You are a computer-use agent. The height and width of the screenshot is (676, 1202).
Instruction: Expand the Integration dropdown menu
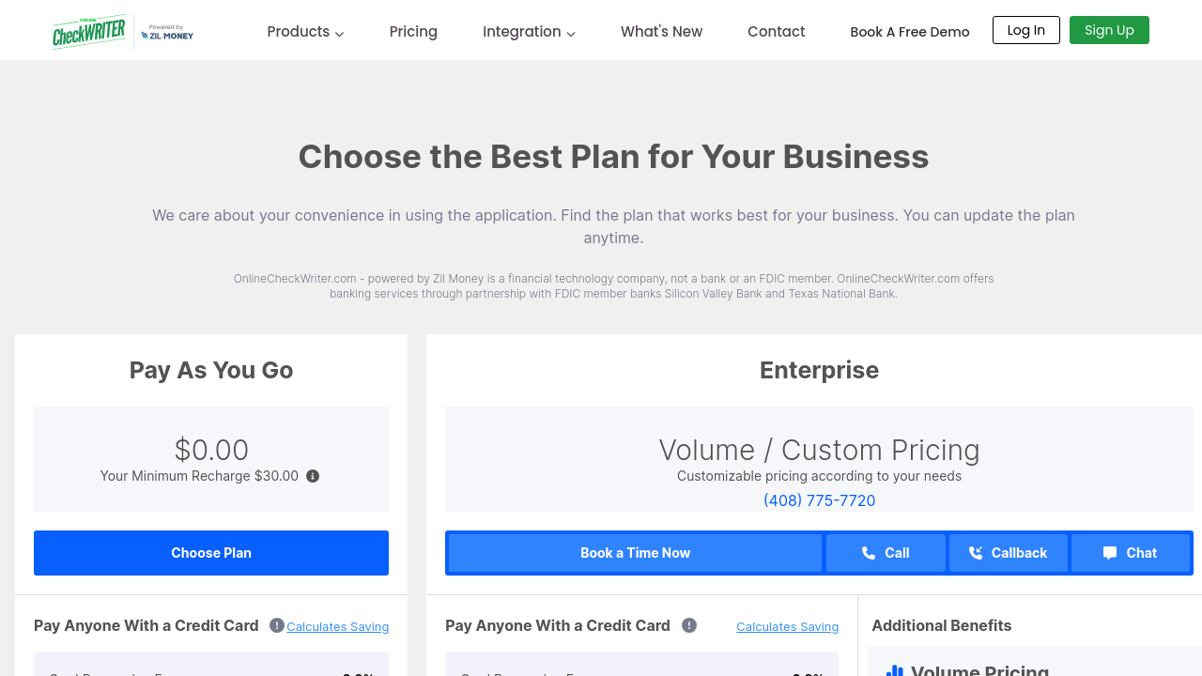pos(529,32)
